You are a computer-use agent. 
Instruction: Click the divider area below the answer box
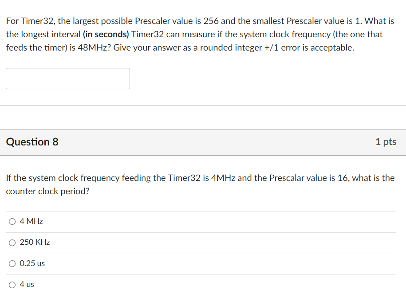point(203,106)
